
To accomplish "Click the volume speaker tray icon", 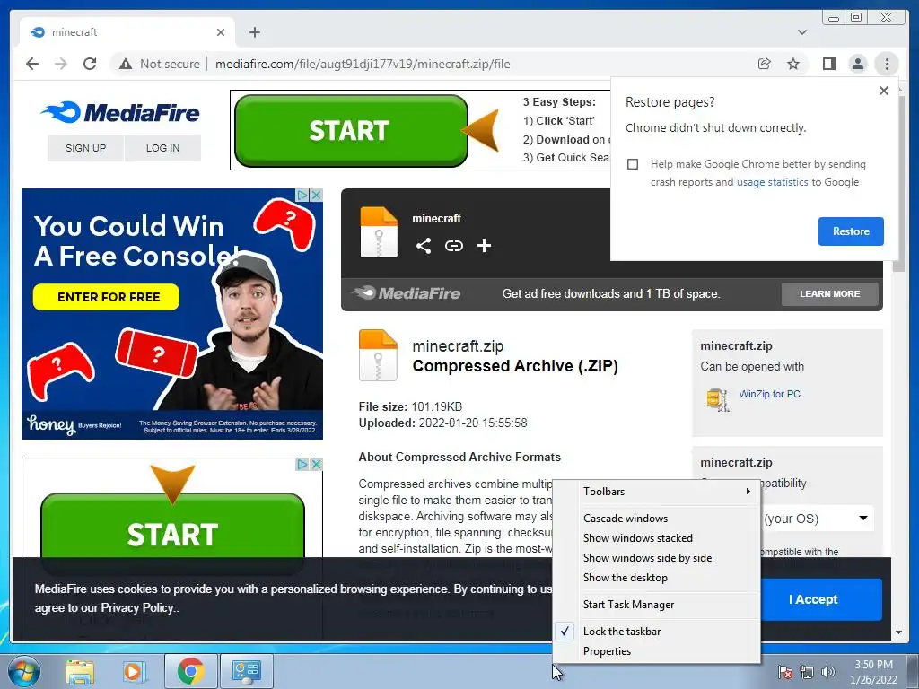I will [828, 672].
